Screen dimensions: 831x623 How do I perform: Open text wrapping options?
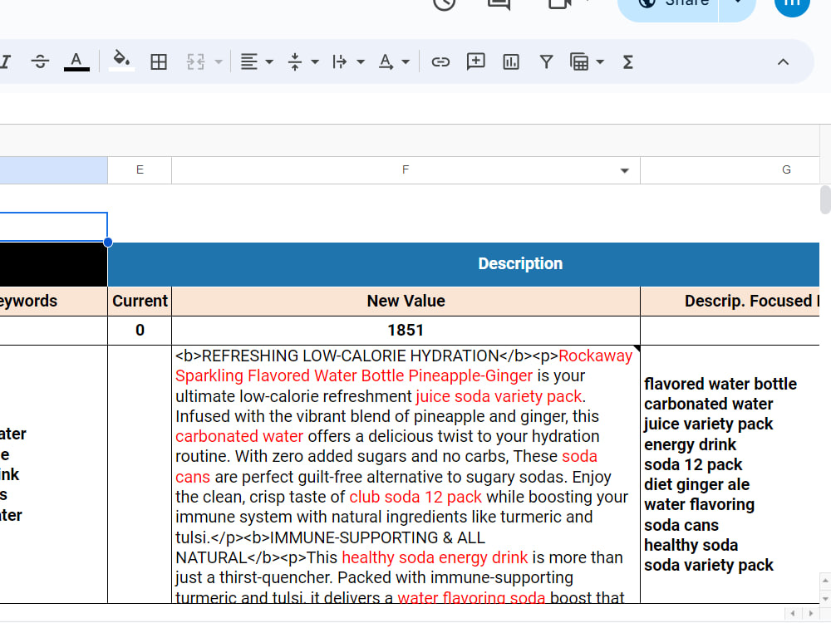(x=340, y=62)
